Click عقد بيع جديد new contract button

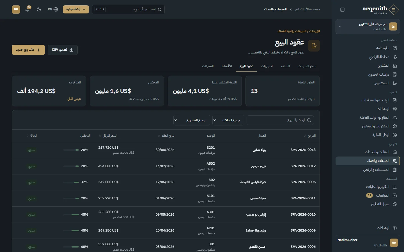[28, 50]
